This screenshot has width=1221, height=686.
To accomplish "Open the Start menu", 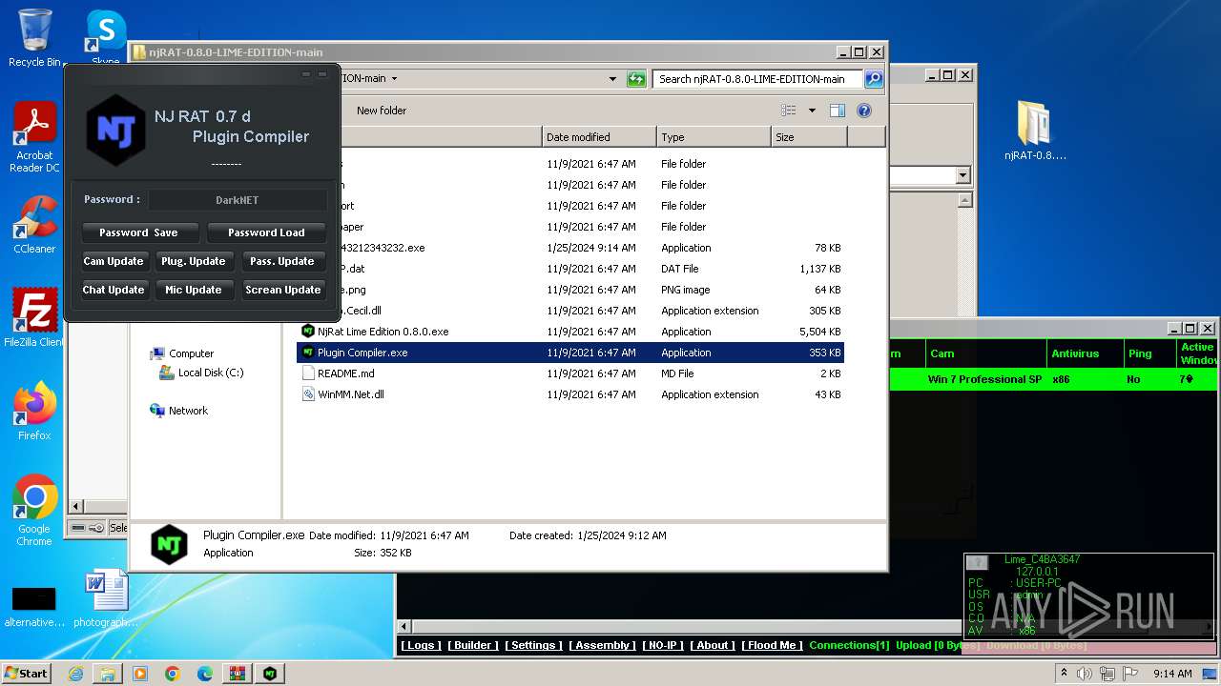I will point(26,673).
